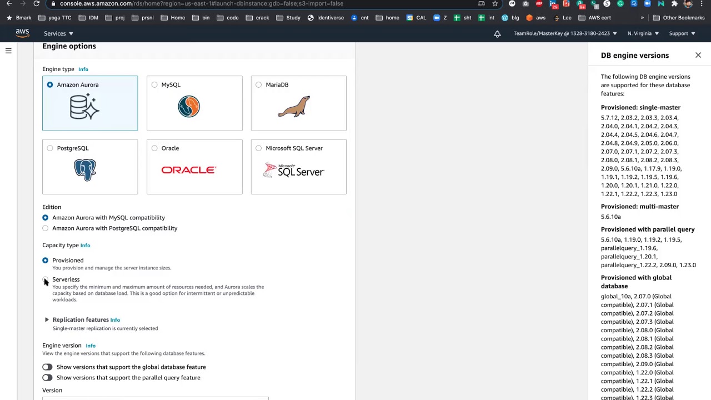Select the MySQL engine type
Viewport: 711px width, 400px height.
pos(194,103)
